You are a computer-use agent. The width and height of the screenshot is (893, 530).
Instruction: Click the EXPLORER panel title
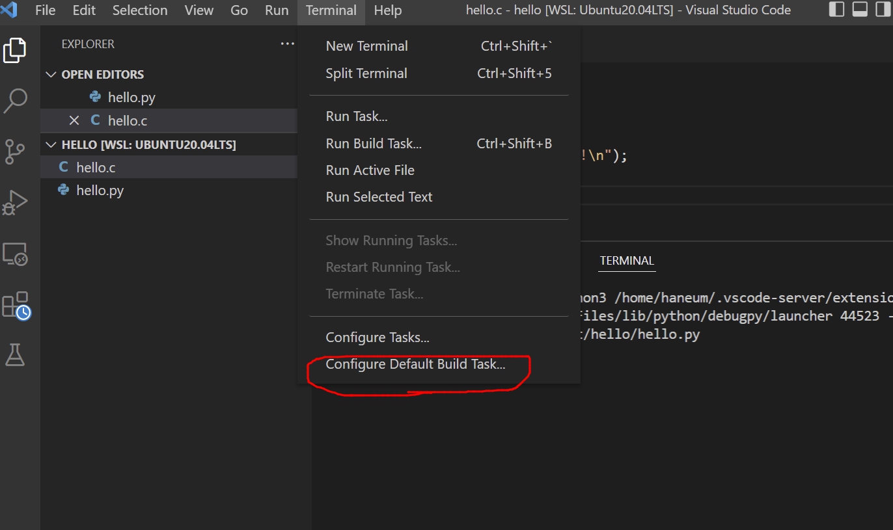pos(88,44)
